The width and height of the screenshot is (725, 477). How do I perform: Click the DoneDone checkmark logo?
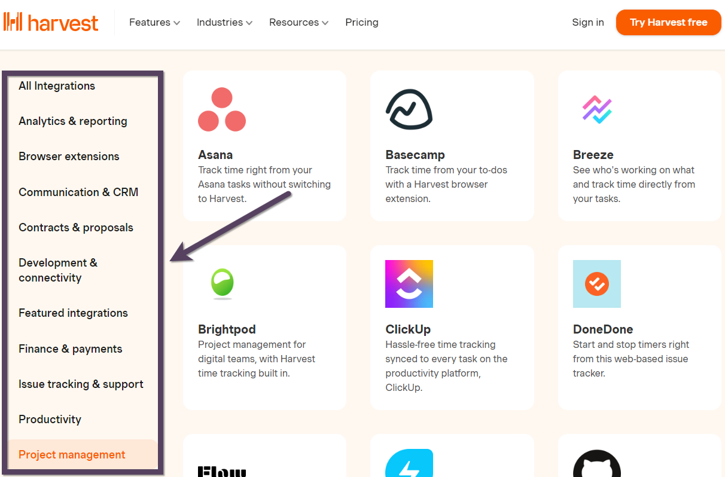(x=596, y=284)
